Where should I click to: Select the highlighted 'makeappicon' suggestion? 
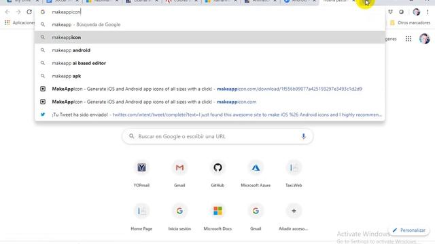[x=210, y=37]
